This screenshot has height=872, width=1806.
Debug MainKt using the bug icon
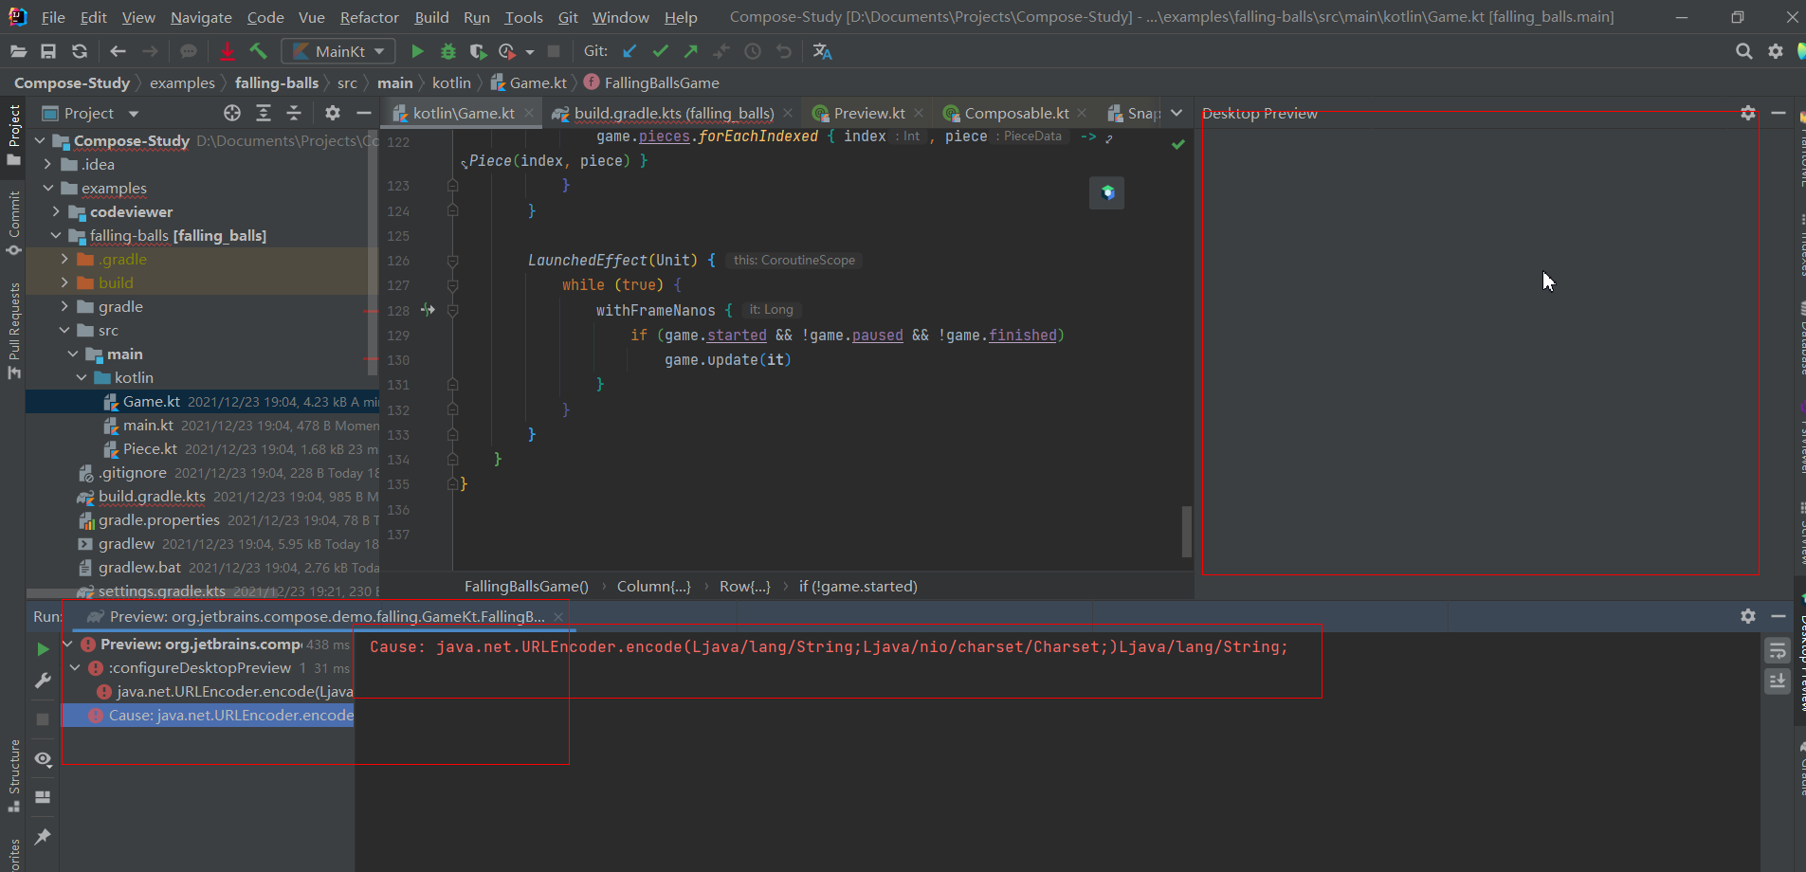(447, 50)
